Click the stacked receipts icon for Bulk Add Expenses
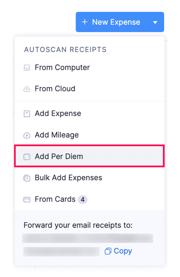This screenshot has height=277, width=180. coord(27,177)
